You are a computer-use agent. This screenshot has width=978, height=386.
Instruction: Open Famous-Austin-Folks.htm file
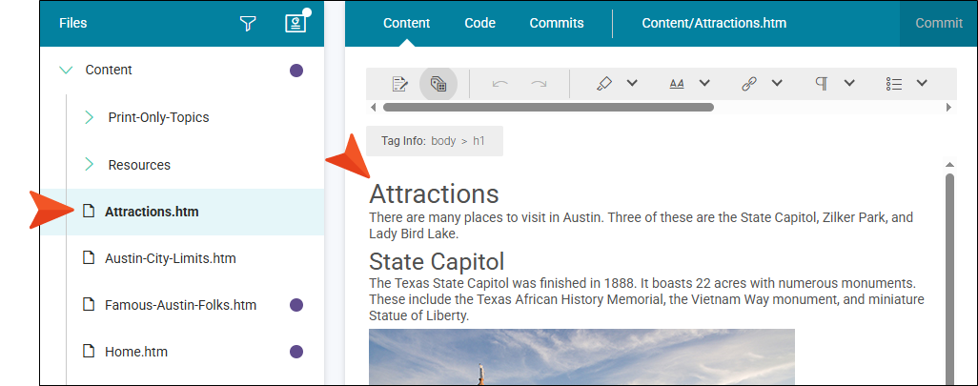181,305
